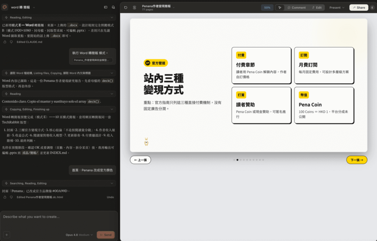This screenshot has height=241, width=377.
Task: Click the Send button
Action: (106, 235)
